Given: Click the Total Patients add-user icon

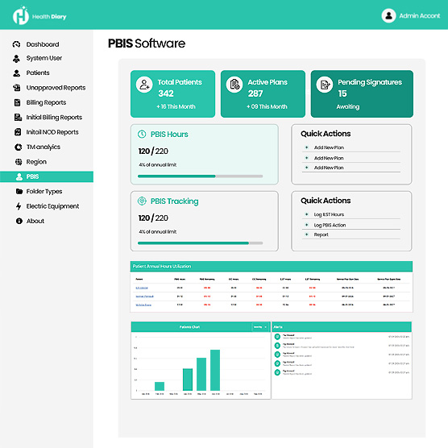Looking at the screenshot, I should (144, 85).
